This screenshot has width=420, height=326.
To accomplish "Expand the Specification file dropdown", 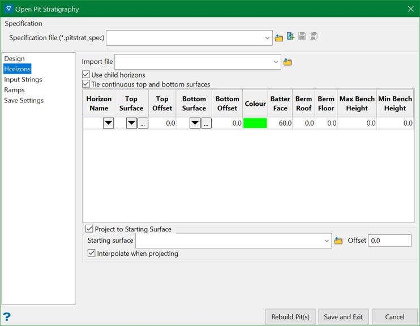I will point(267,38).
